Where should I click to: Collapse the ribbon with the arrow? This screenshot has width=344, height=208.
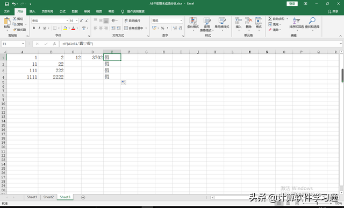pos(340,36)
